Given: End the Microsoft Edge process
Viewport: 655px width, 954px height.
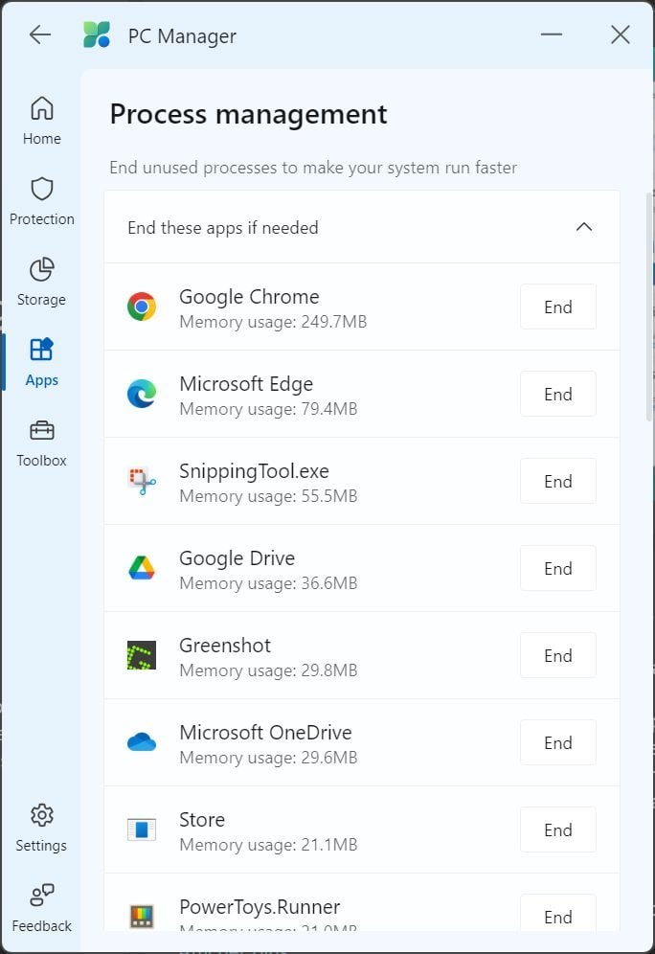Looking at the screenshot, I should [x=557, y=394].
